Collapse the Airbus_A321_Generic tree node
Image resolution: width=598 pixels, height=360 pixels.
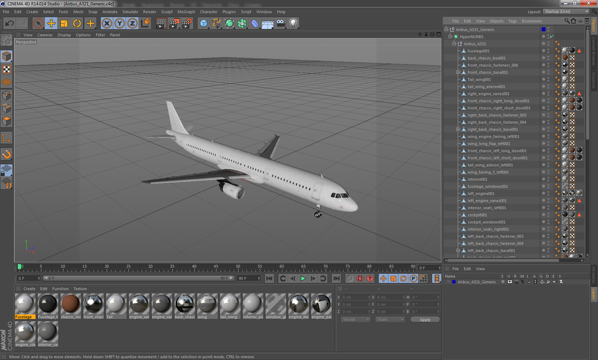[446, 29]
